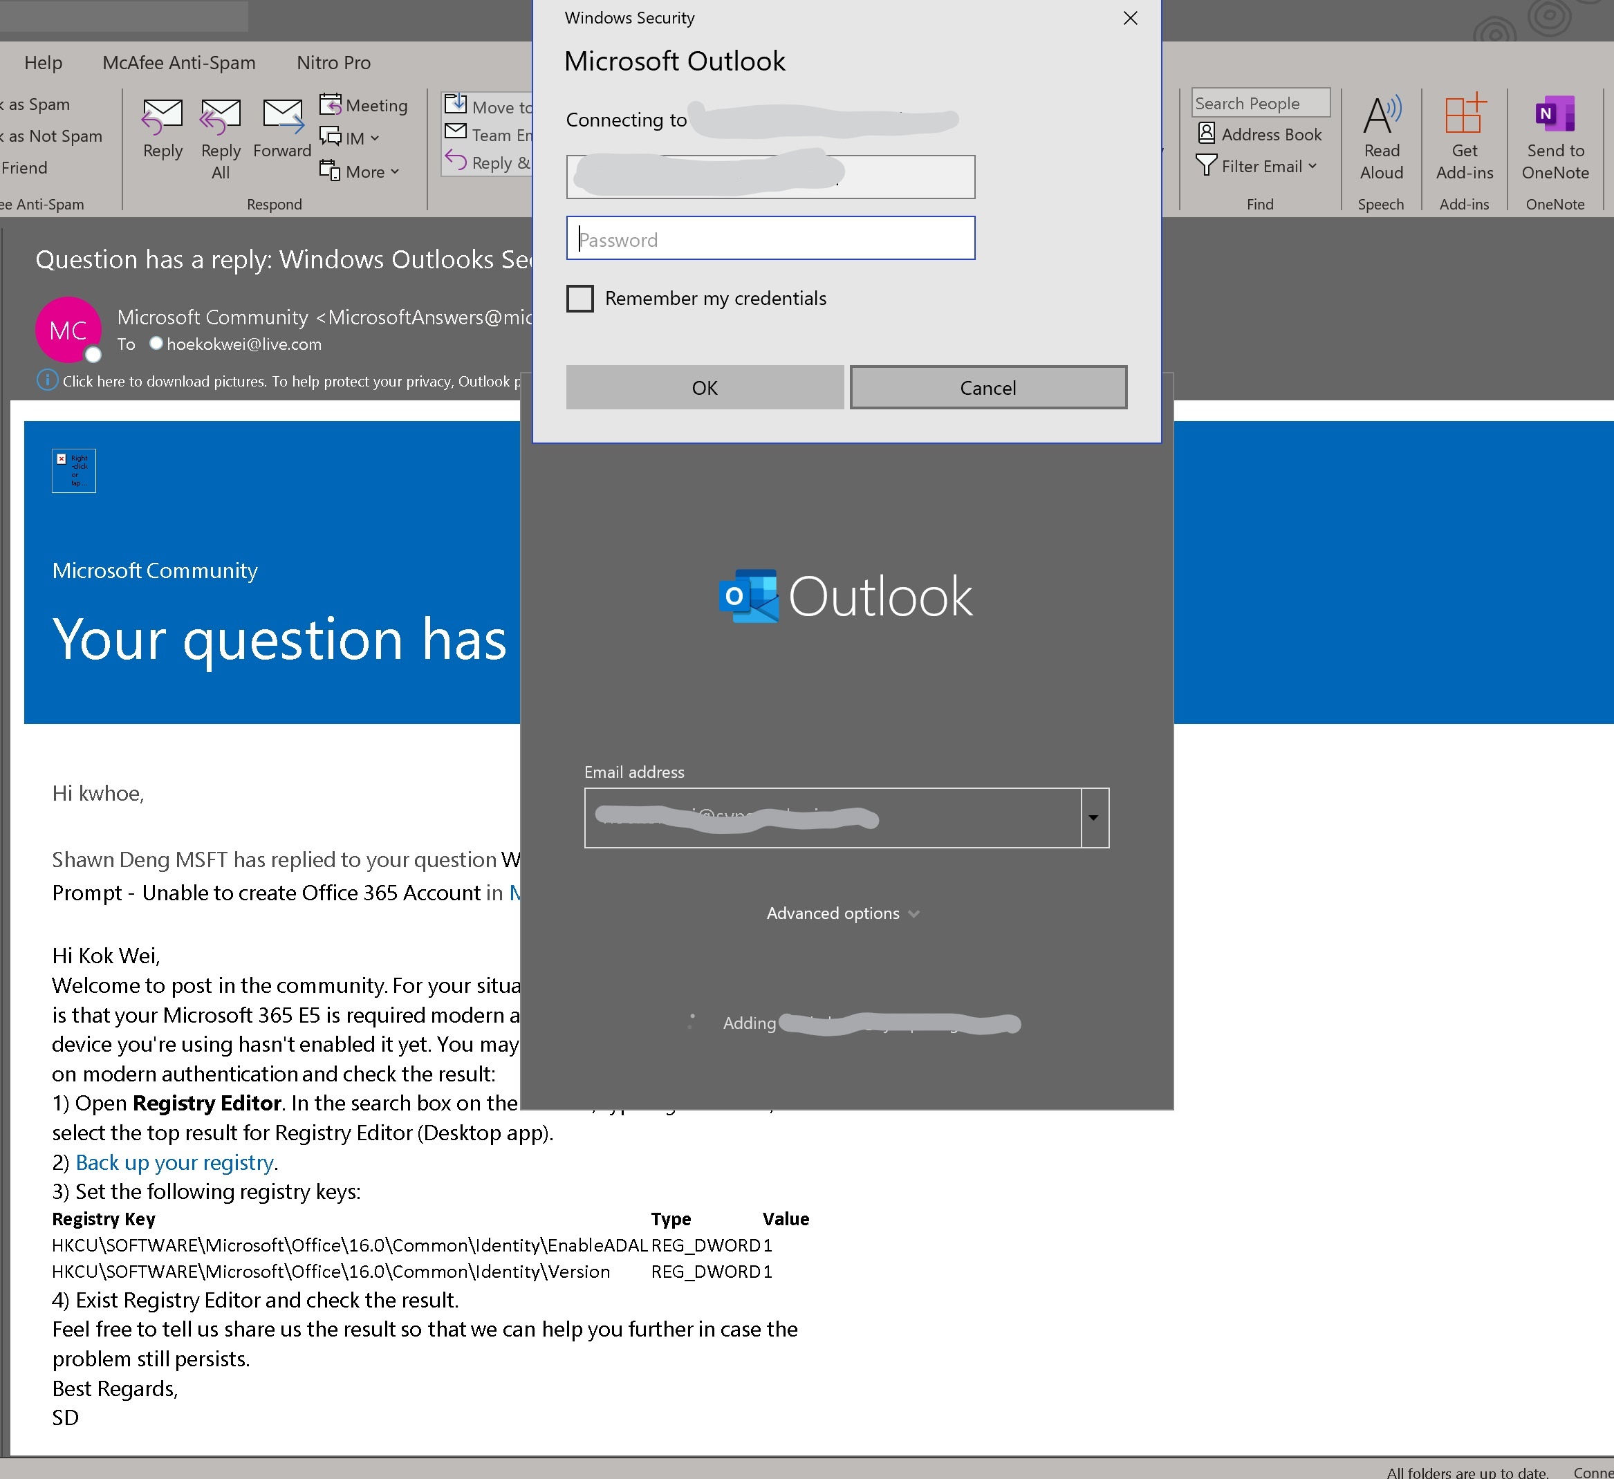Viewport: 1614px width, 1479px height.
Task: Click the username field in the Windows Security dialog
Action: [770, 177]
